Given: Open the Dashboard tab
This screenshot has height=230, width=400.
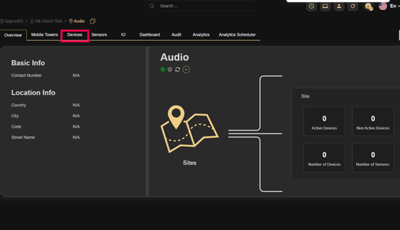Looking at the screenshot, I should (149, 34).
